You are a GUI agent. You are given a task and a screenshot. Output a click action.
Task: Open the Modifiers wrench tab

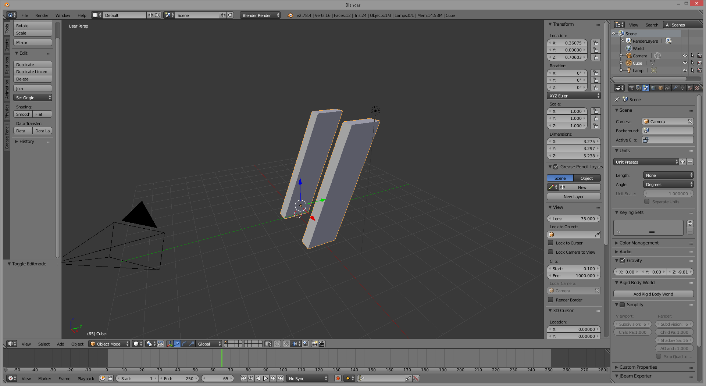[x=675, y=88]
